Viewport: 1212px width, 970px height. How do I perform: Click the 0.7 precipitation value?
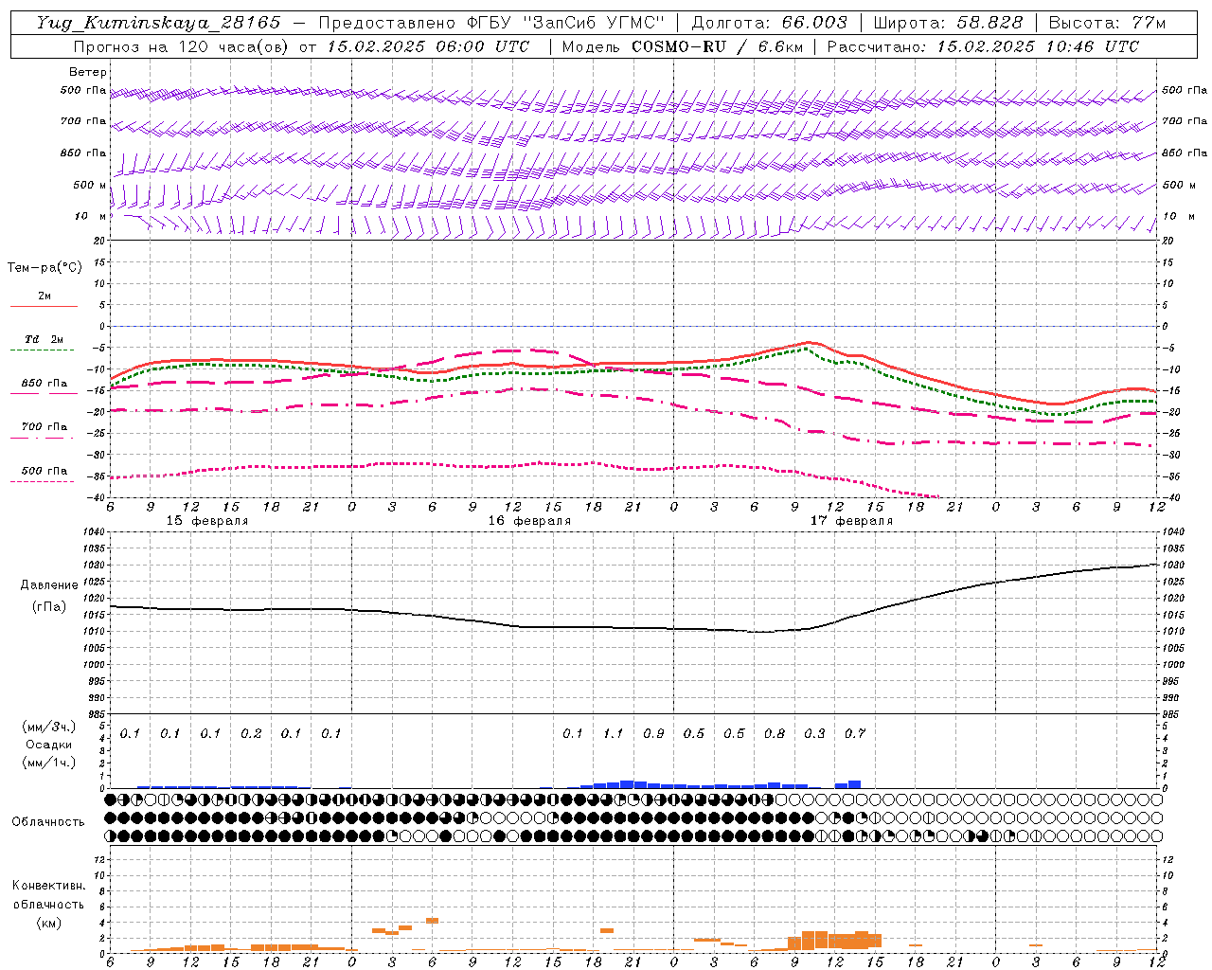[855, 733]
